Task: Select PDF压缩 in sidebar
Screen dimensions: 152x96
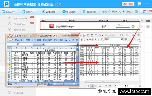Action: click(x=18, y=93)
